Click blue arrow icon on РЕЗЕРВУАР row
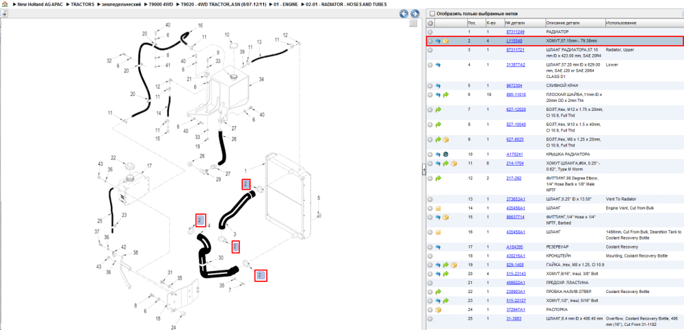The width and height of the screenshot is (684, 330). click(438, 247)
